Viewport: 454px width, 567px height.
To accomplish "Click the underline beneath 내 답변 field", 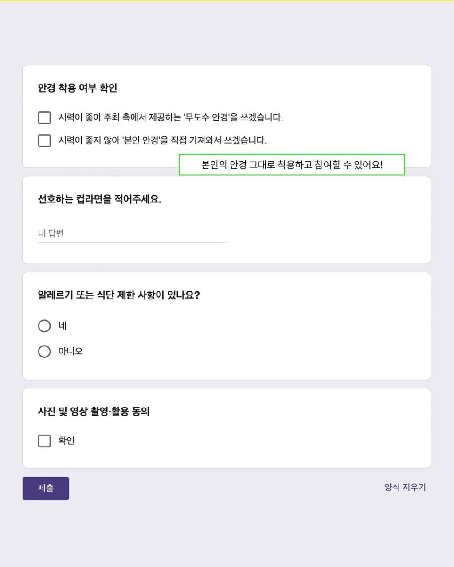I will click(132, 242).
